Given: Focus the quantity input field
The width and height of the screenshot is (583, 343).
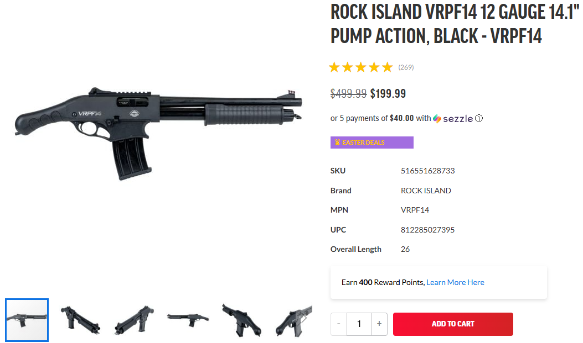Looking at the screenshot, I should click(359, 324).
